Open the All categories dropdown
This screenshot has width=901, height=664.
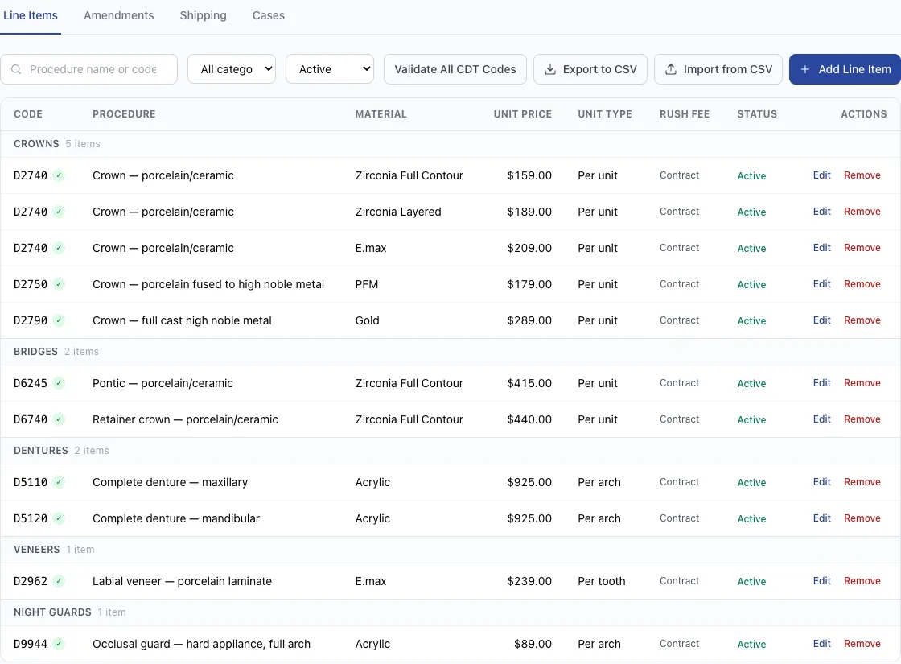pos(232,69)
